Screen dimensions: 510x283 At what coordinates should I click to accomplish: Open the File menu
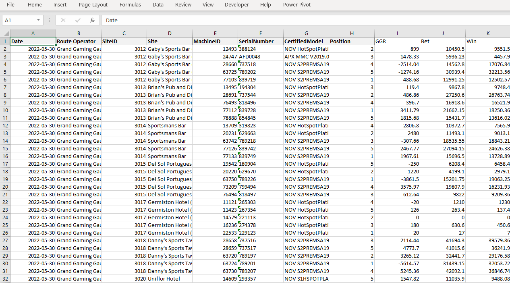(x=10, y=5)
